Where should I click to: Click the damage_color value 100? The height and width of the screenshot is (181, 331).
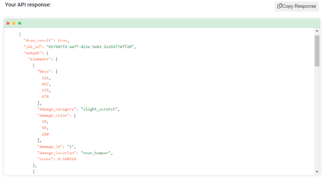(x=45, y=134)
